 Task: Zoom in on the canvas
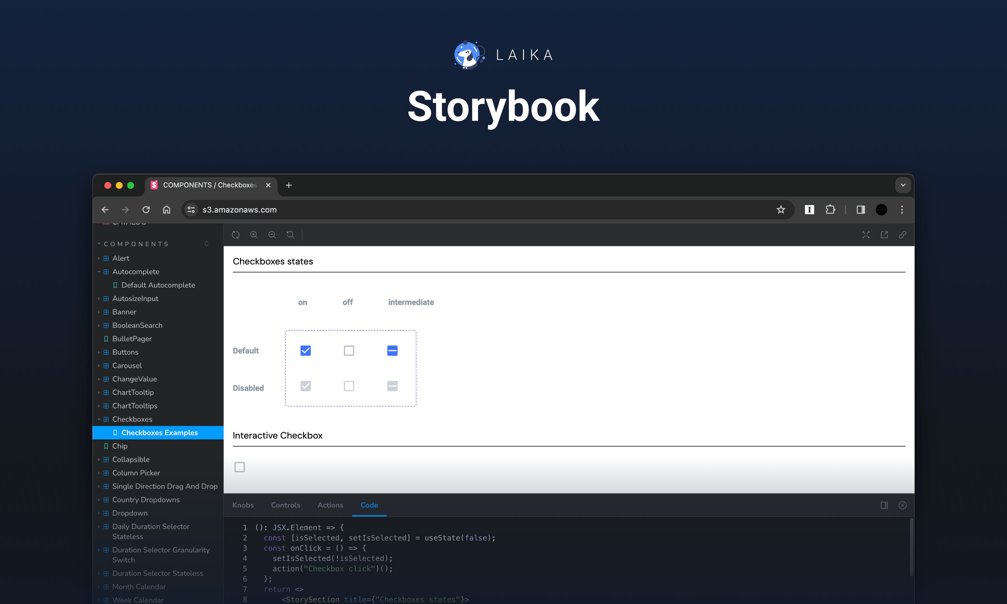[254, 235]
